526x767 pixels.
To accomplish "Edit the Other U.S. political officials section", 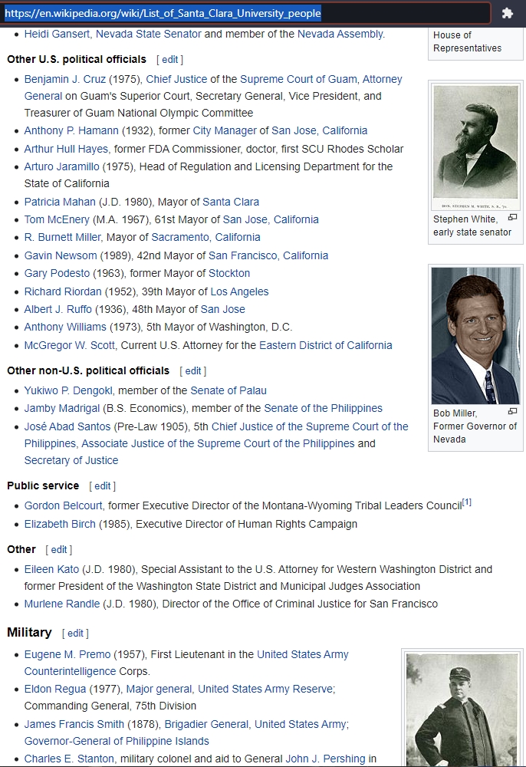I will 169,60.
